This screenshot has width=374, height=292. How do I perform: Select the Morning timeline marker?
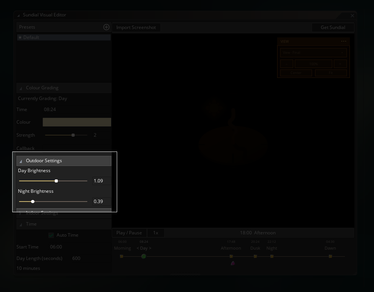click(121, 257)
